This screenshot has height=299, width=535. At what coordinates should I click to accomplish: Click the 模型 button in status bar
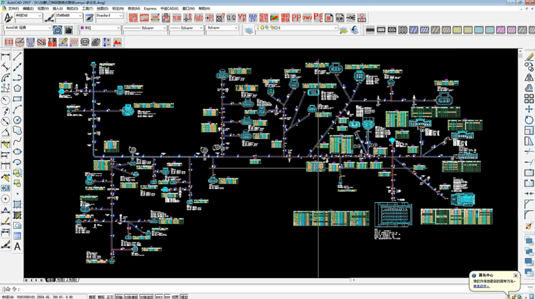click(x=184, y=297)
